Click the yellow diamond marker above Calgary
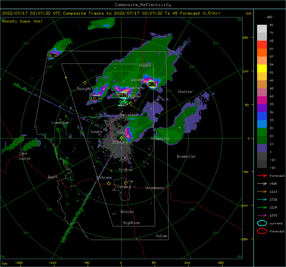Screen dimensions: 286x267 pyautogui.click(x=126, y=183)
